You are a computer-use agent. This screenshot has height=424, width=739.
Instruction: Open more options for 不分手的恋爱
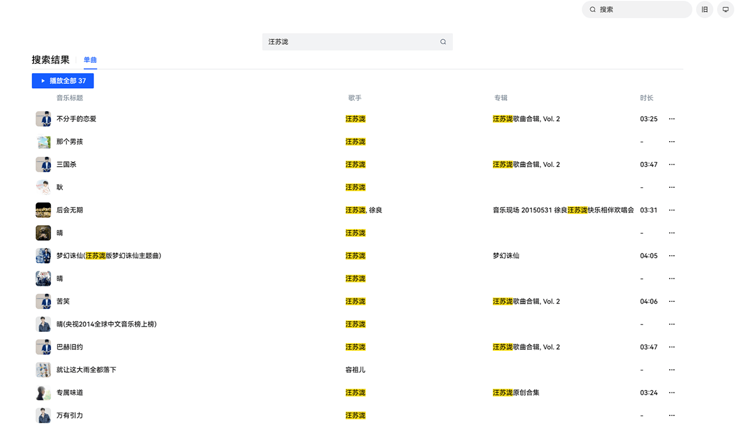(671, 119)
